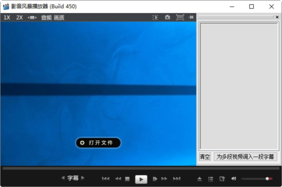
Task: Click the brightness adjustment sun icon
Action: (155, 17)
